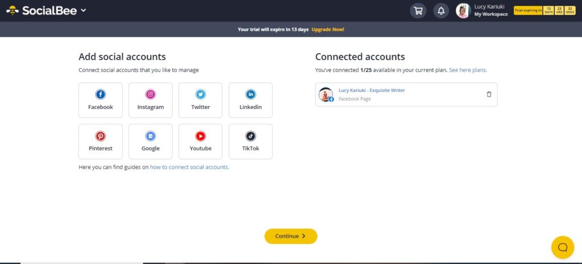
Task: Connect an Instagram account
Action: tap(151, 100)
